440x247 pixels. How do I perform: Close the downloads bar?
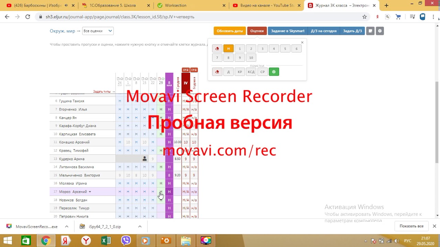pyautogui.click(x=434, y=226)
